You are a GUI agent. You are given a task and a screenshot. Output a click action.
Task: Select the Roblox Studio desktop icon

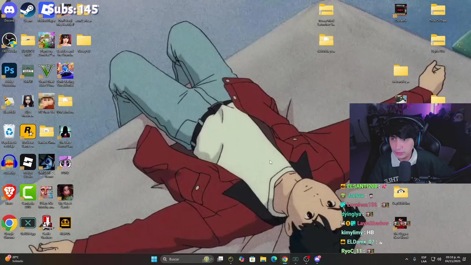pos(28,166)
